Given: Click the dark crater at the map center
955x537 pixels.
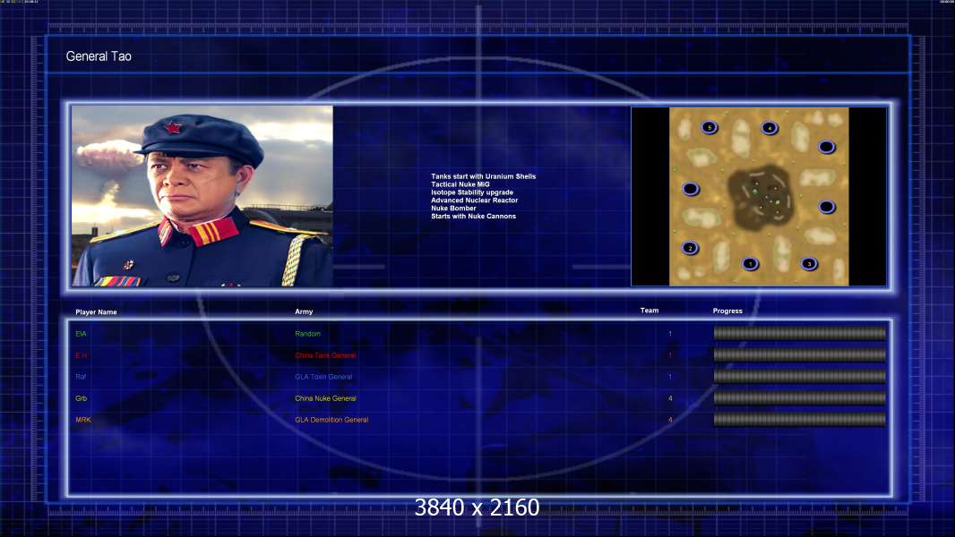Looking at the screenshot, I should click(x=761, y=197).
